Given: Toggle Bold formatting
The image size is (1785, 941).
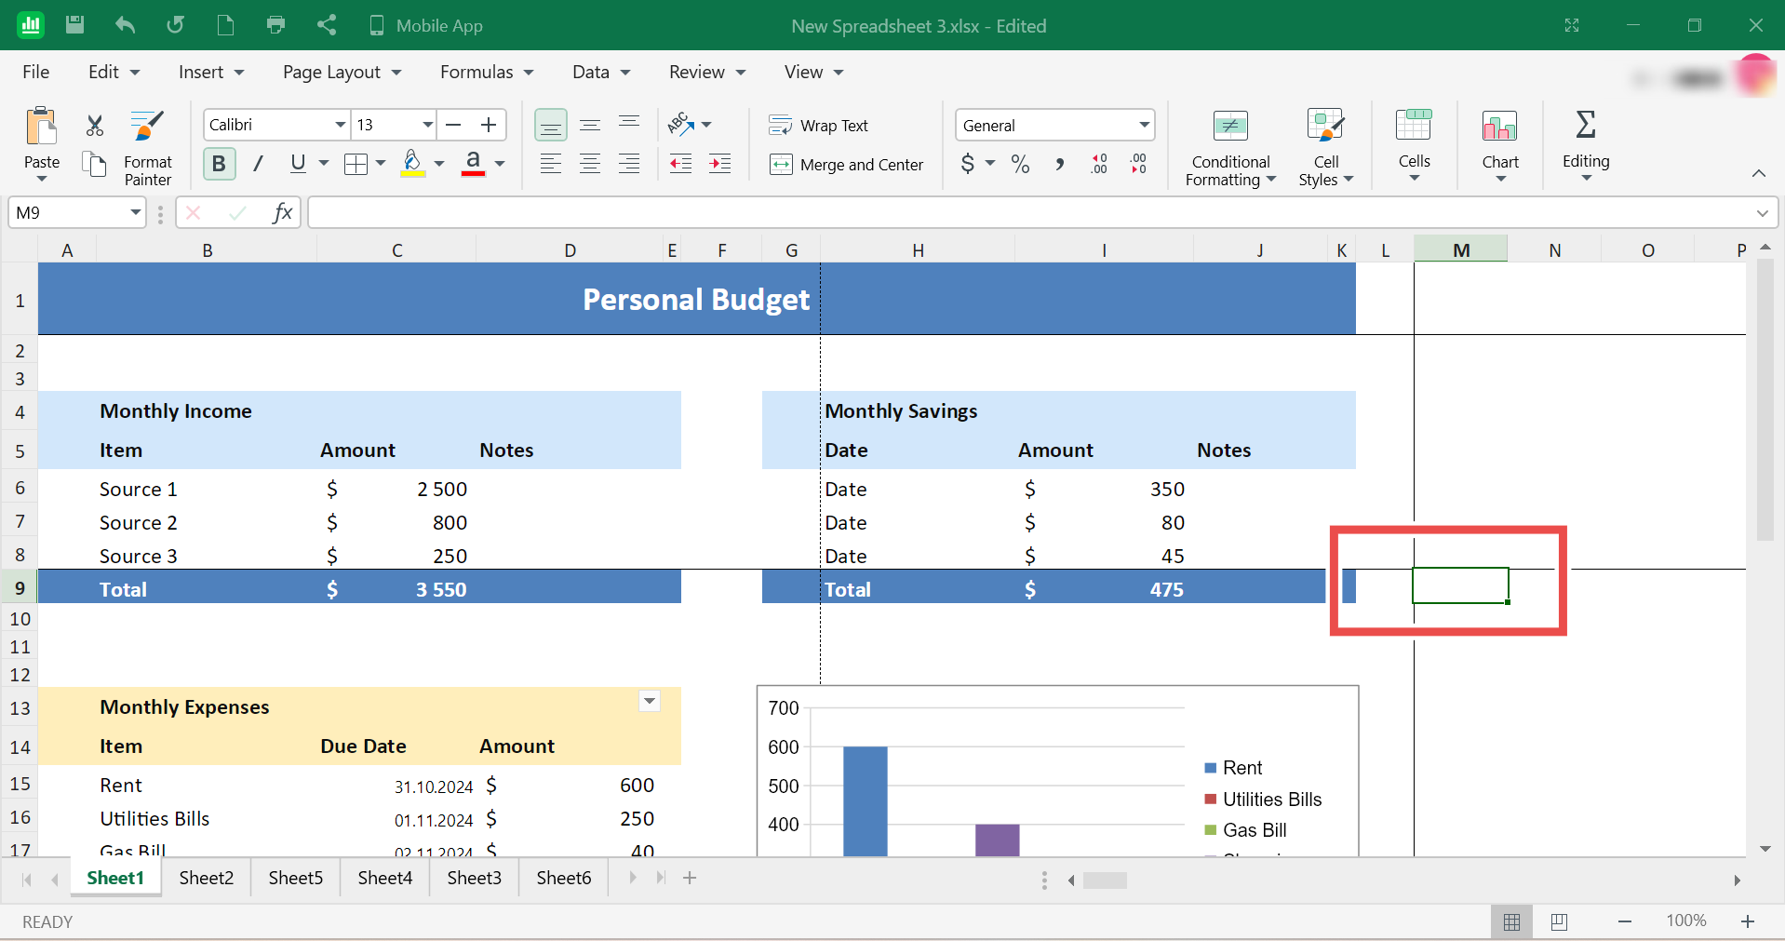Looking at the screenshot, I should tap(219, 164).
